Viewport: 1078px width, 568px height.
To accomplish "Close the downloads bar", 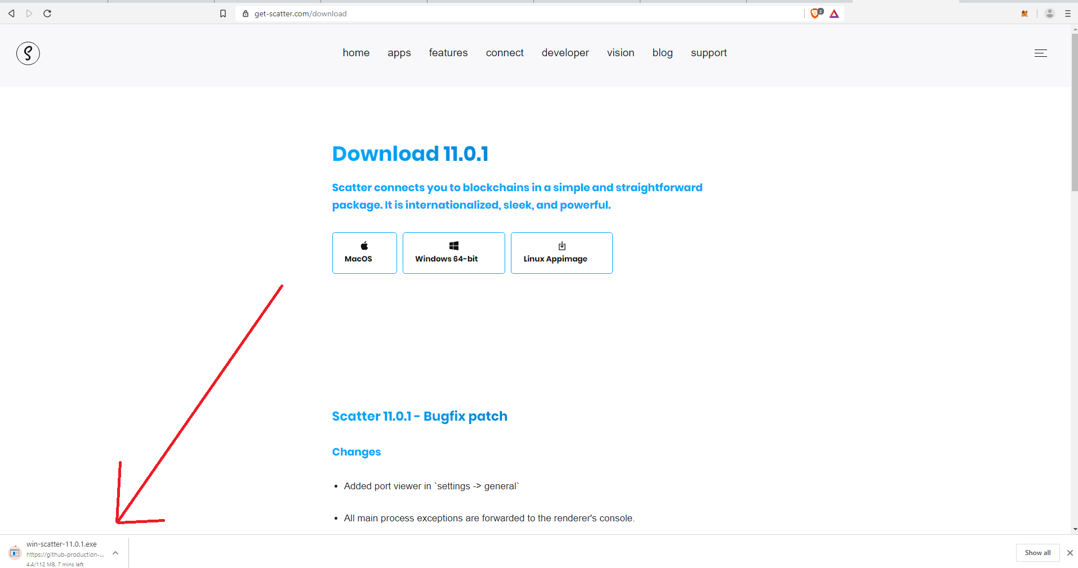I will coord(1070,553).
